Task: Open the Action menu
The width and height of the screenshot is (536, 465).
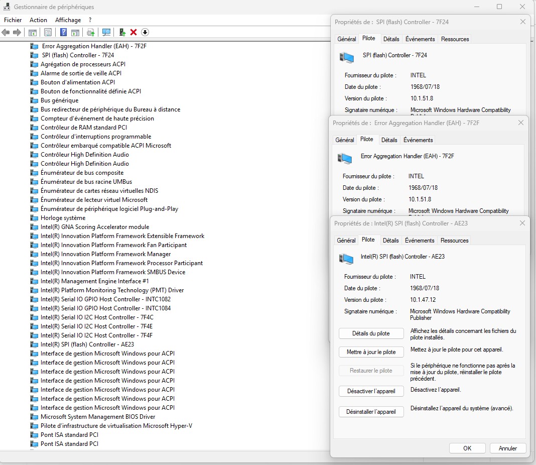Action: [x=38, y=20]
